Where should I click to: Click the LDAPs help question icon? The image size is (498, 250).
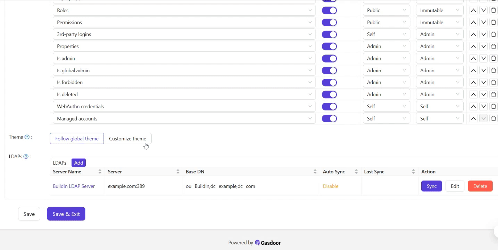[26, 157]
